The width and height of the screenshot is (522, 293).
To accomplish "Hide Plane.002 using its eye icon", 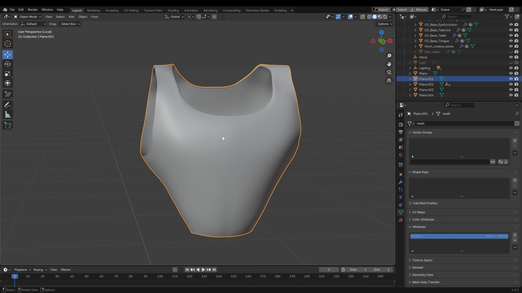I will pos(511,84).
